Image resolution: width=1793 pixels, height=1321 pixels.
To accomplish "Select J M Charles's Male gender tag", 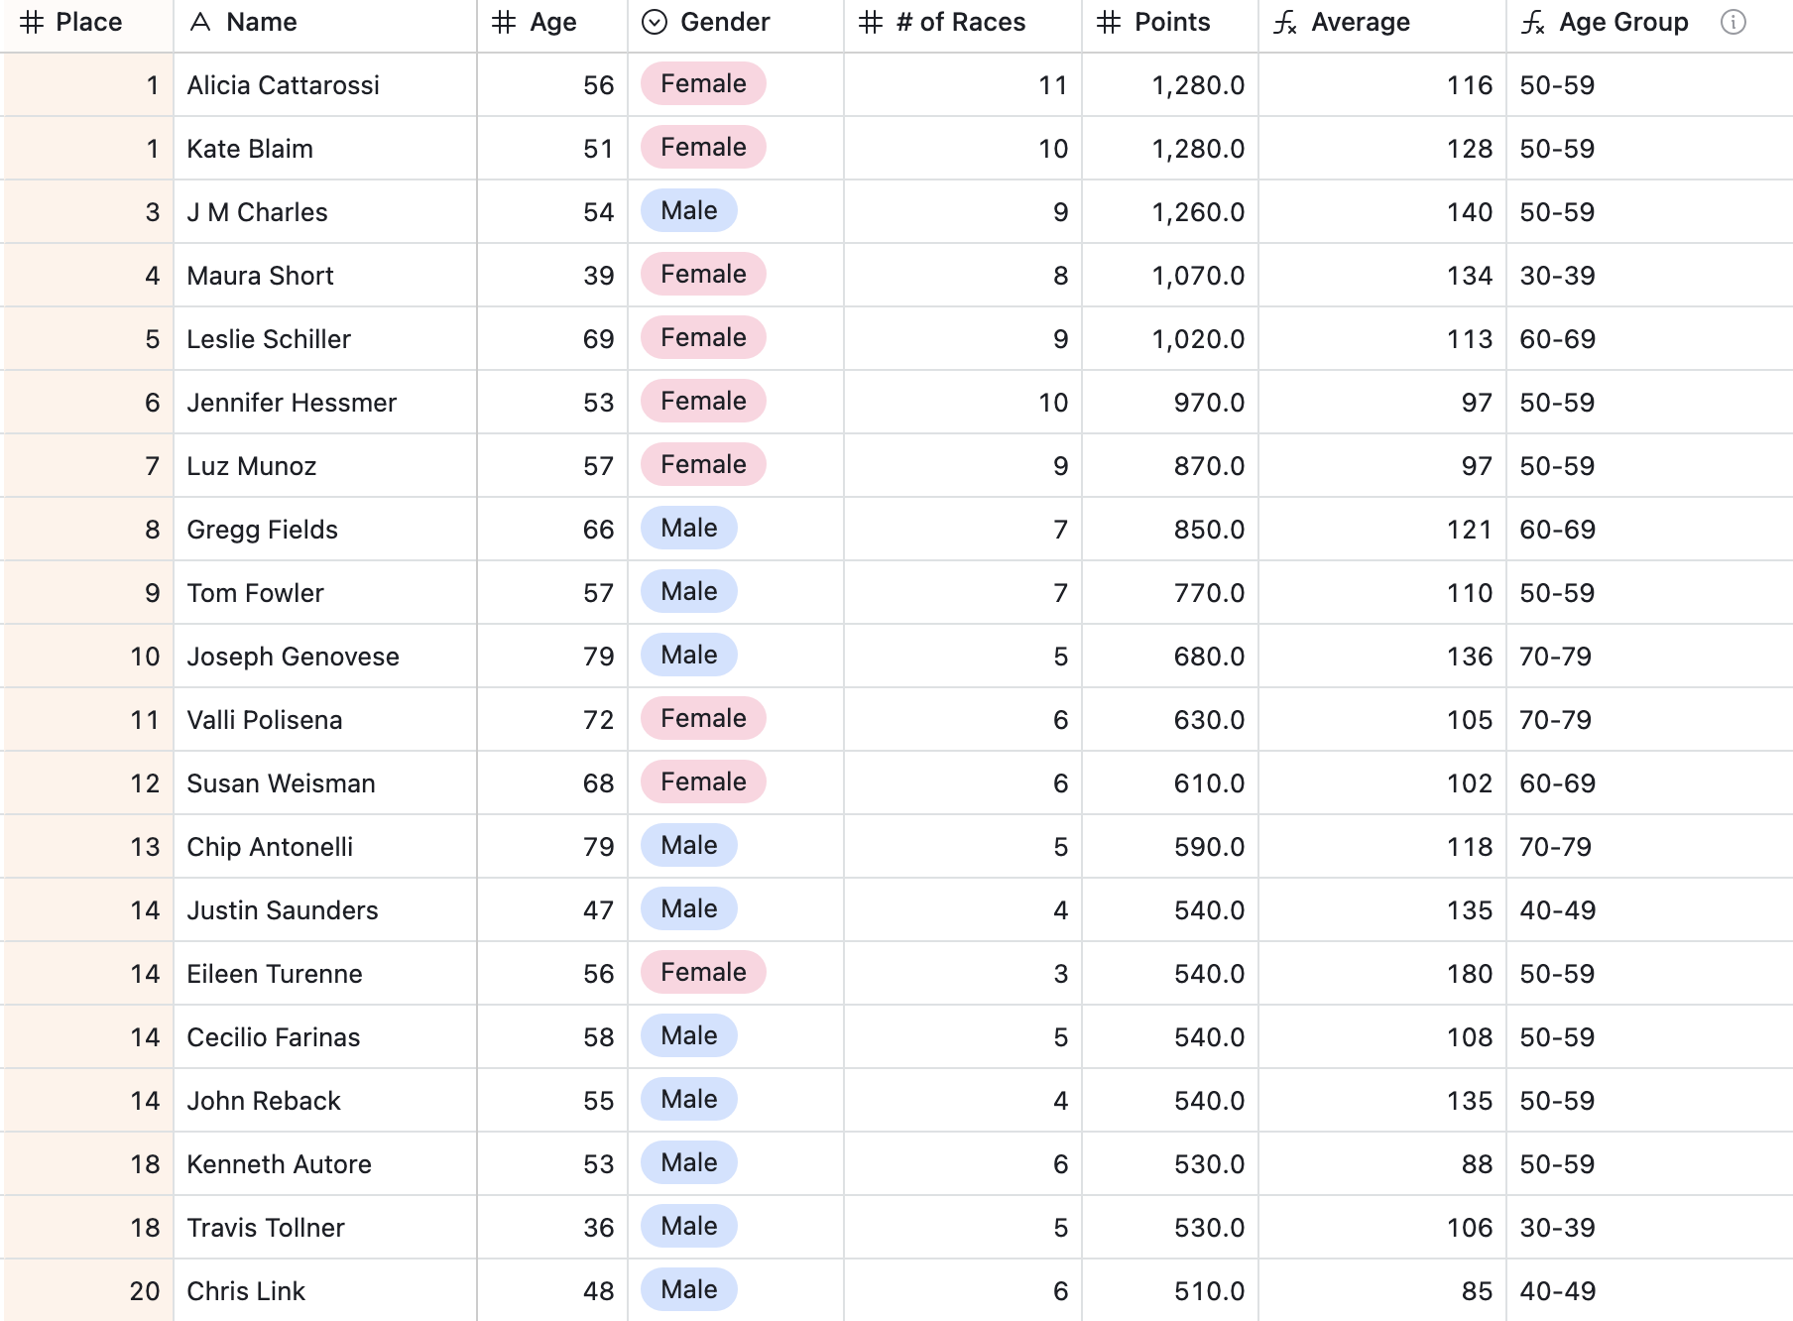I will click(689, 210).
